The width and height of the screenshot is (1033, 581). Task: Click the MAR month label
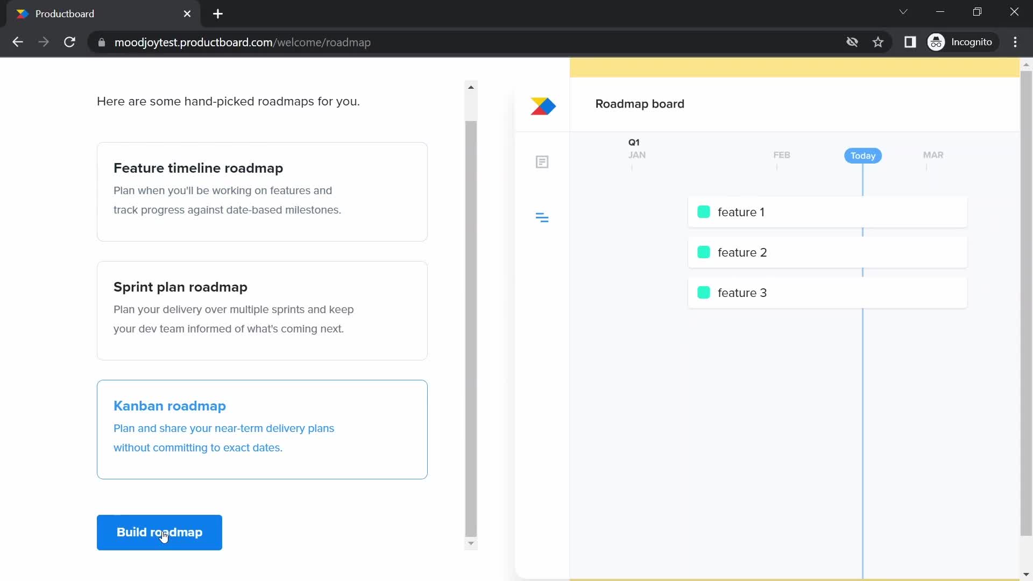coord(933,155)
